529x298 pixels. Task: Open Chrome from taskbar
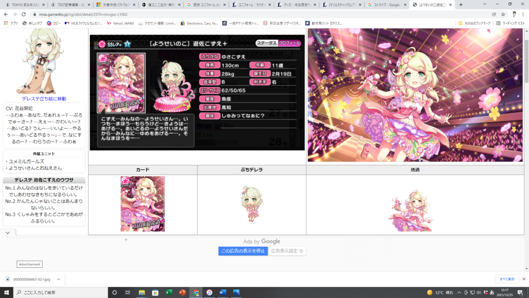tap(196, 292)
